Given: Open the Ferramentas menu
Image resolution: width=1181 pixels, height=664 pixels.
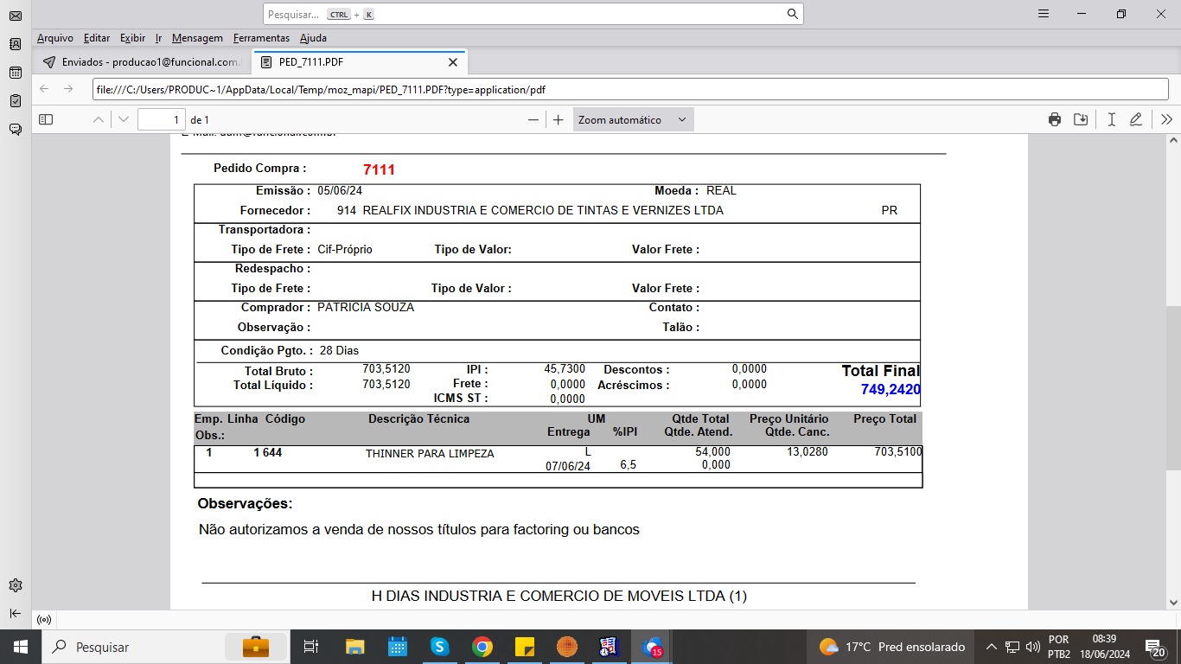Looking at the screenshot, I should click(x=261, y=38).
